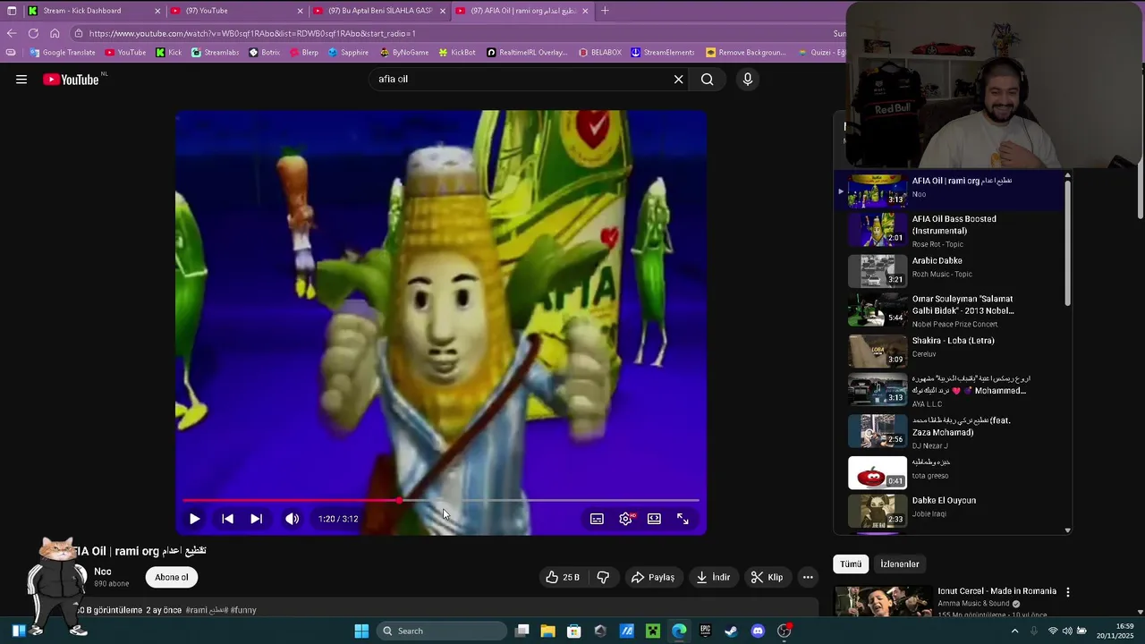Viewport: 1145px width, 644px height.
Task: Go to the browser home page
Action: coord(55,33)
